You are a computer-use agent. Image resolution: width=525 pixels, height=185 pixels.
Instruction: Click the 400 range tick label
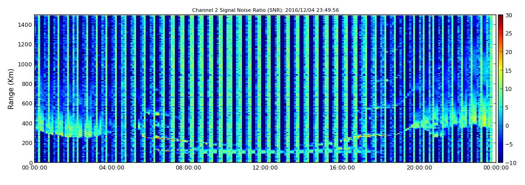[27, 123]
